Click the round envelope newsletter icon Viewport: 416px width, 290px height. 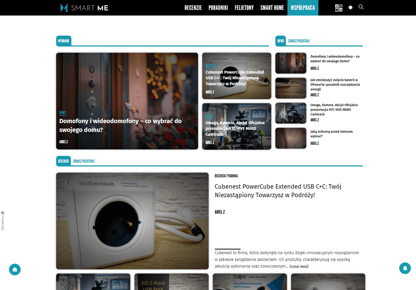pyautogui.click(x=15, y=269)
